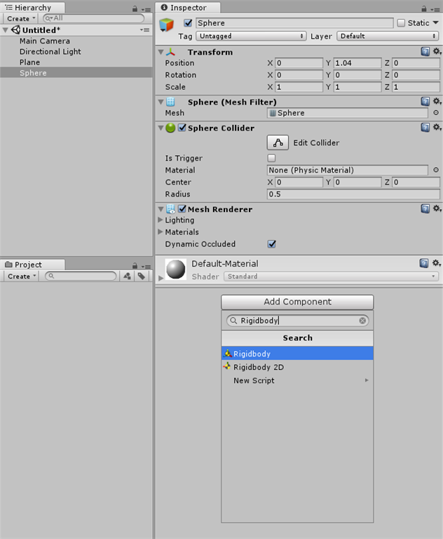443x539 pixels.
Task: Open New Script submenu
Action: click(x=297, y=380)
